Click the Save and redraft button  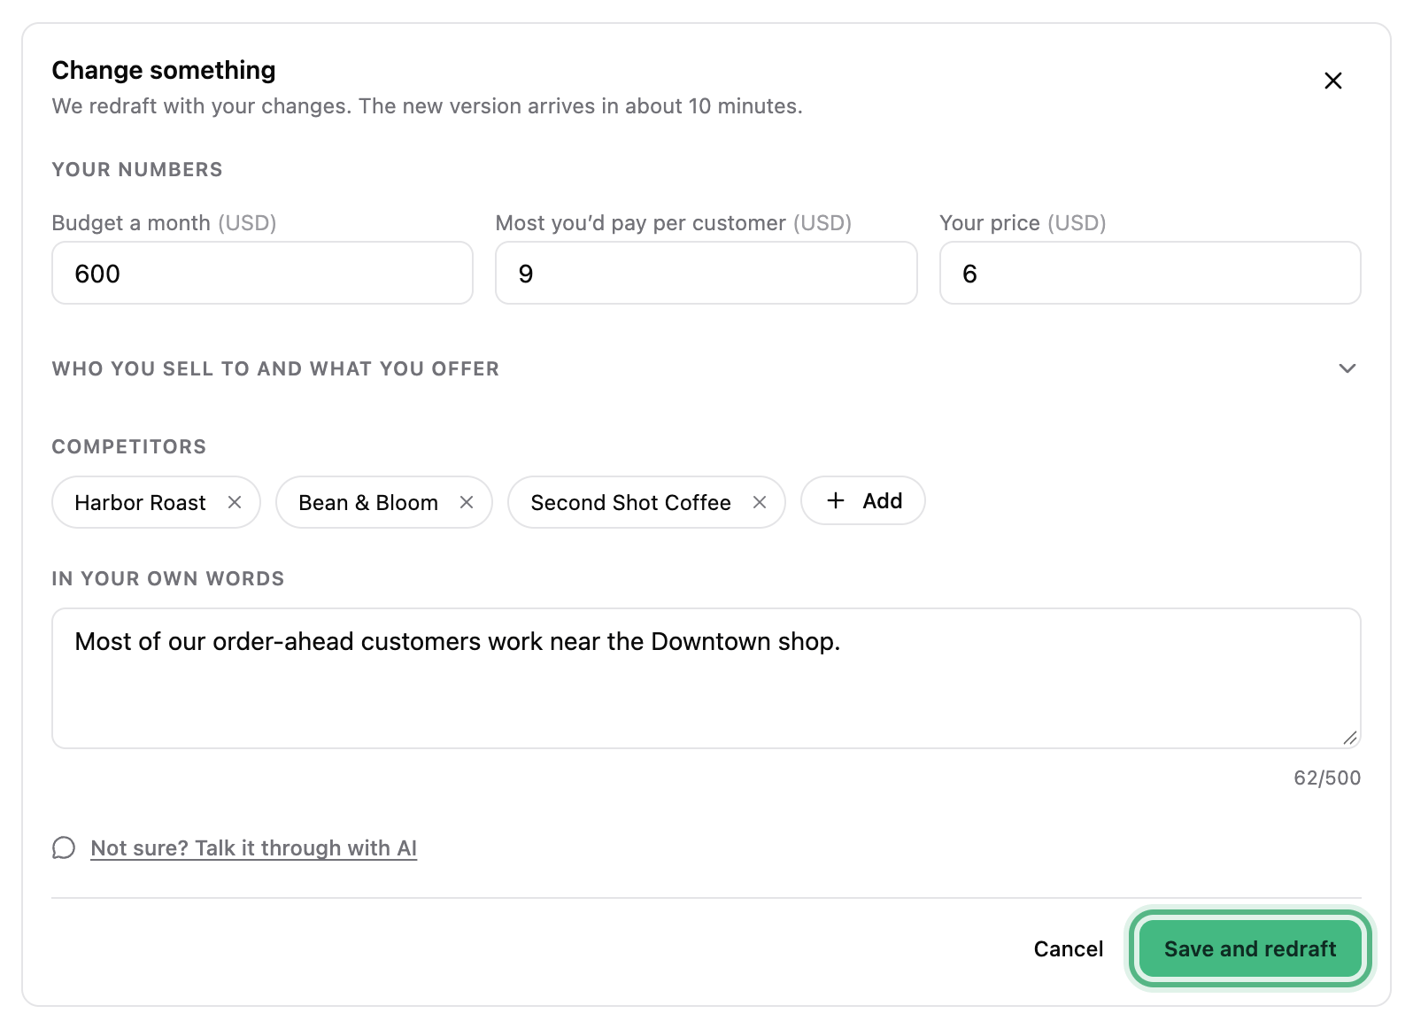coord(1249,948)
